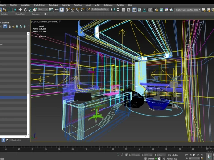Click the Select and Place tool icon

[35, 10]
